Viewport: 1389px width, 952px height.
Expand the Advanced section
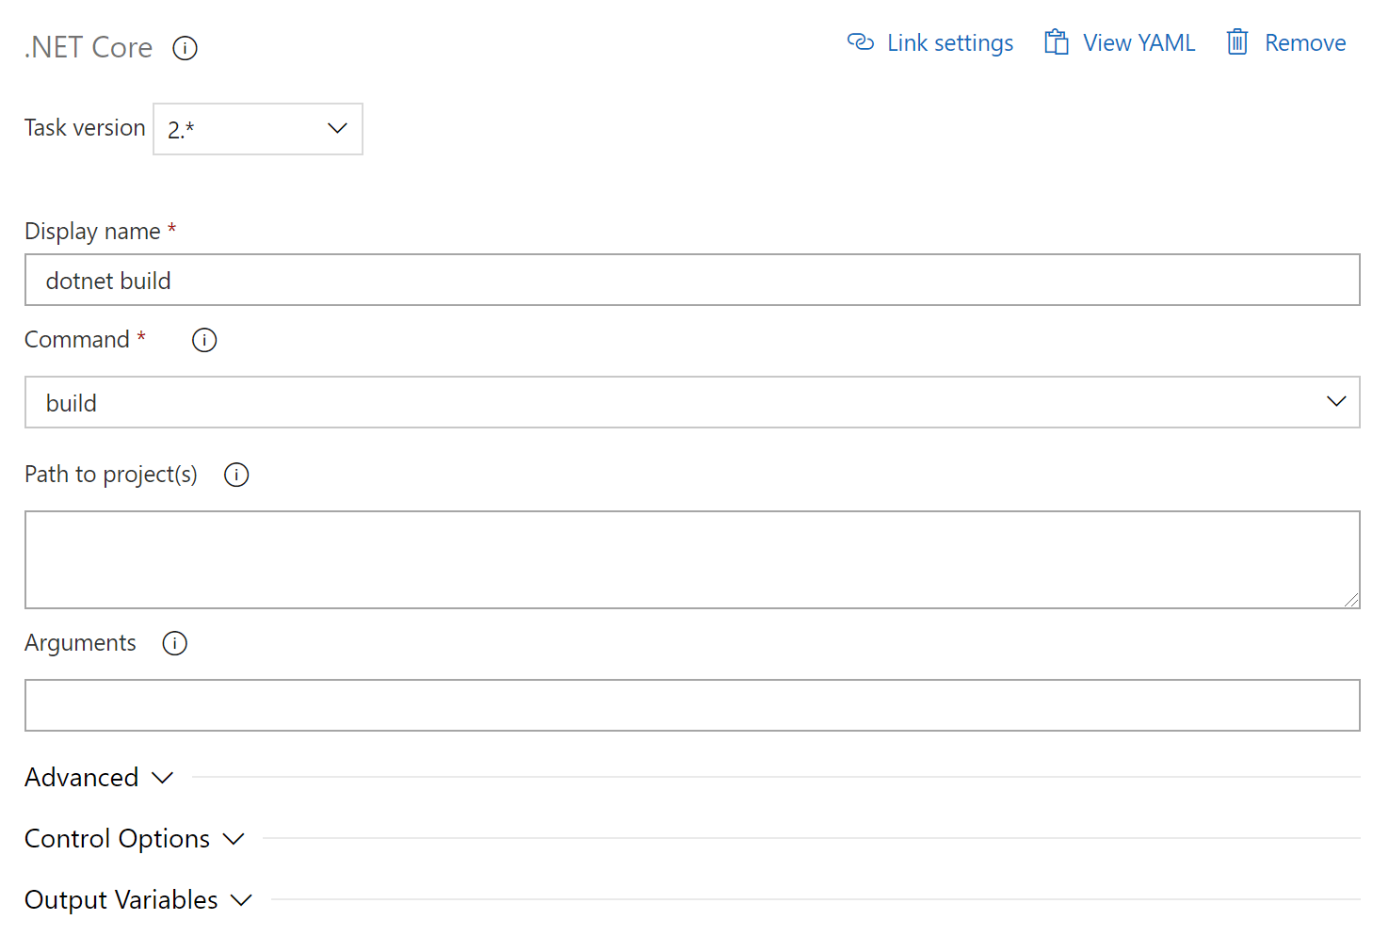pos(82,778)
